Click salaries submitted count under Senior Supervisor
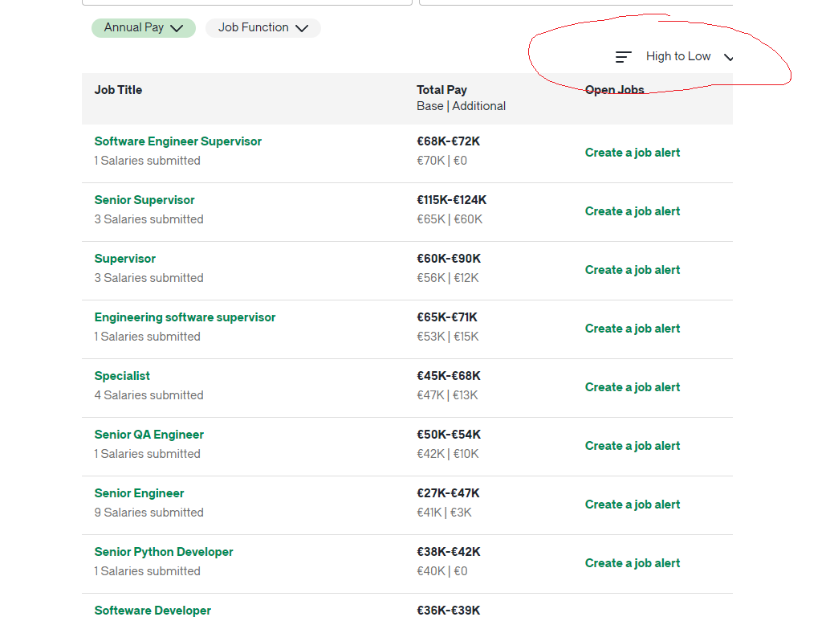The width and height of the screenshot is (830, 617). click(x=149, y=219)
